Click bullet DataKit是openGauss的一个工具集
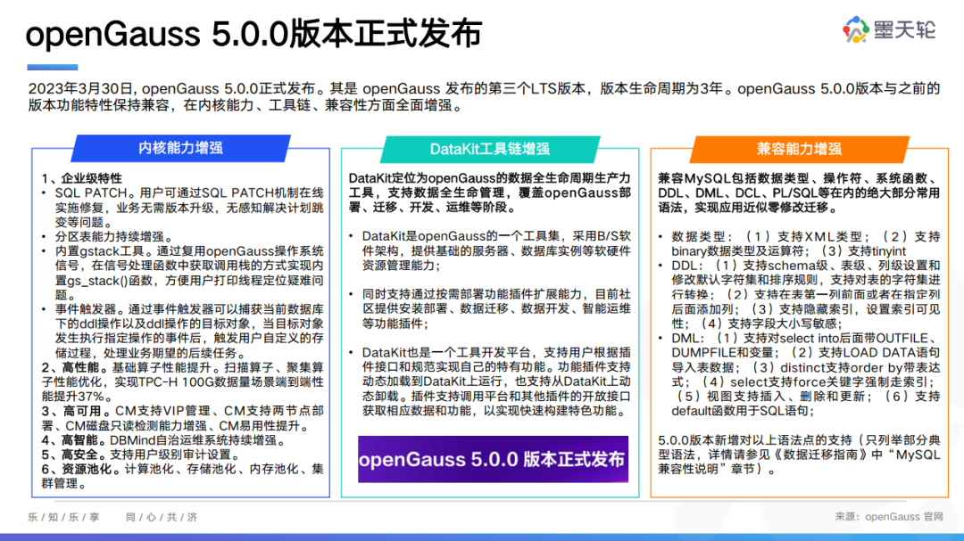Viewport: 964px width, 541px height. coord(495,250)
